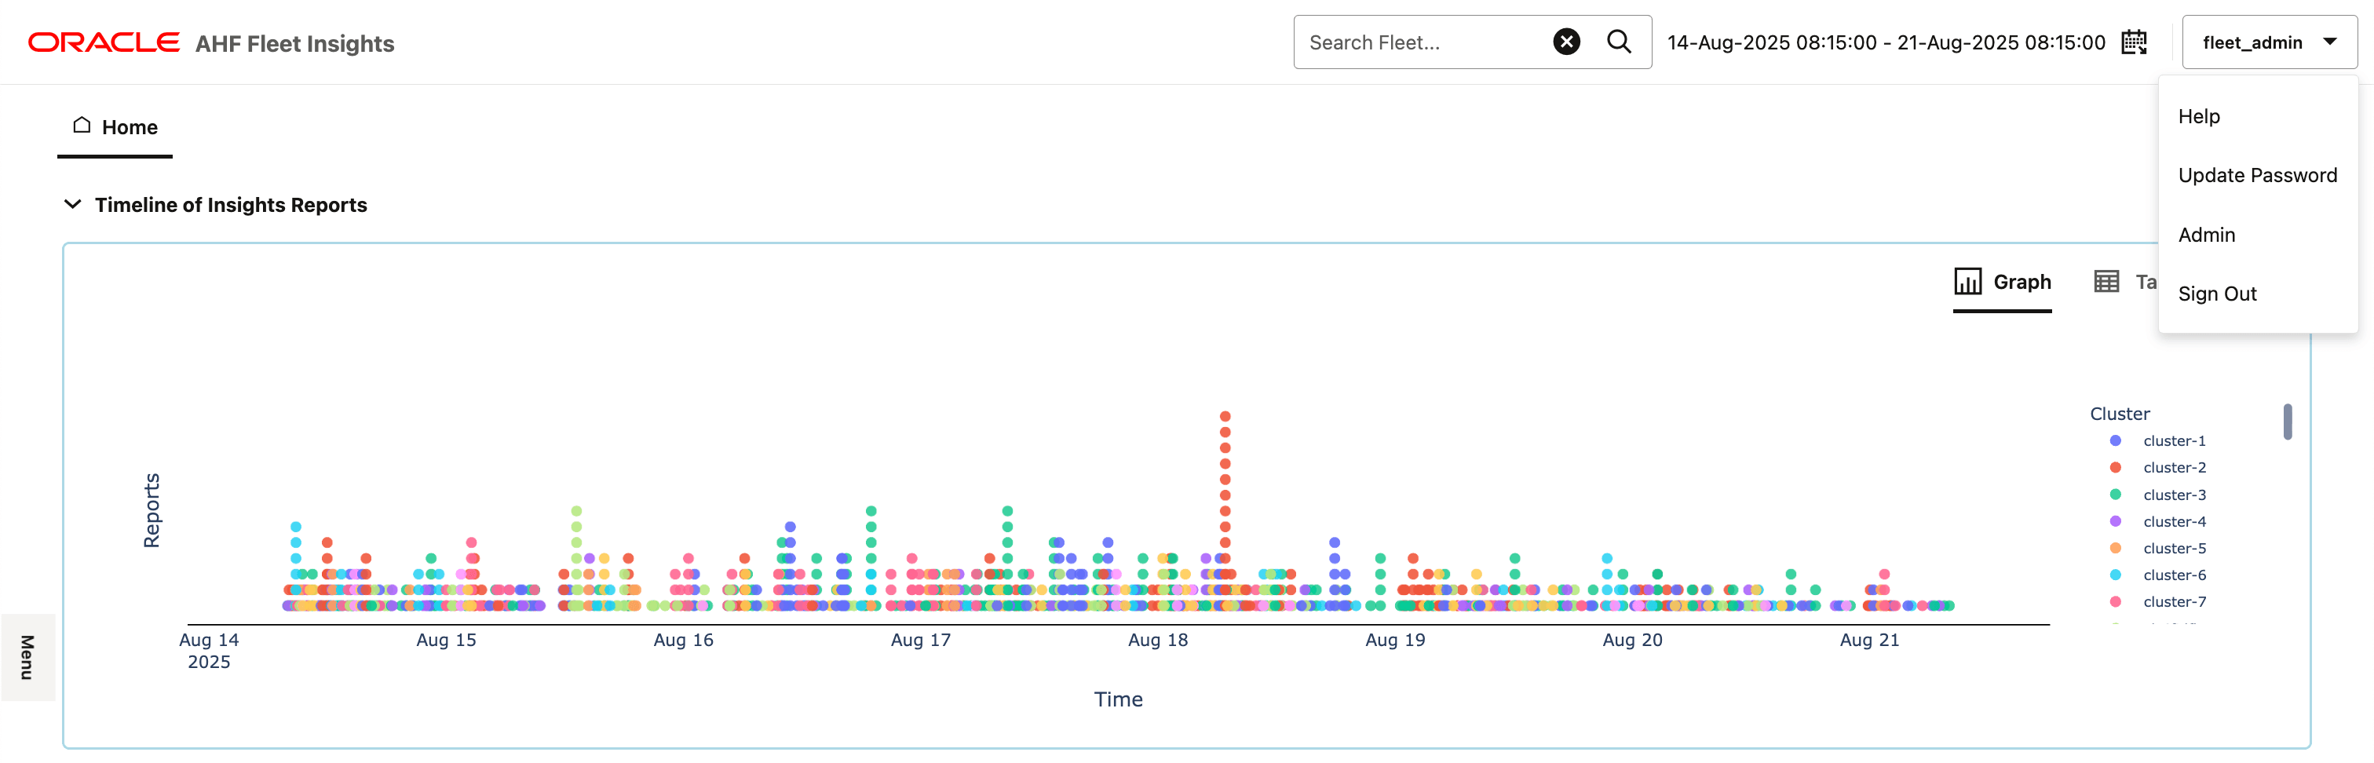
Task: Collapse Timeline of Insights Reports section
Action: click(73, 205)
